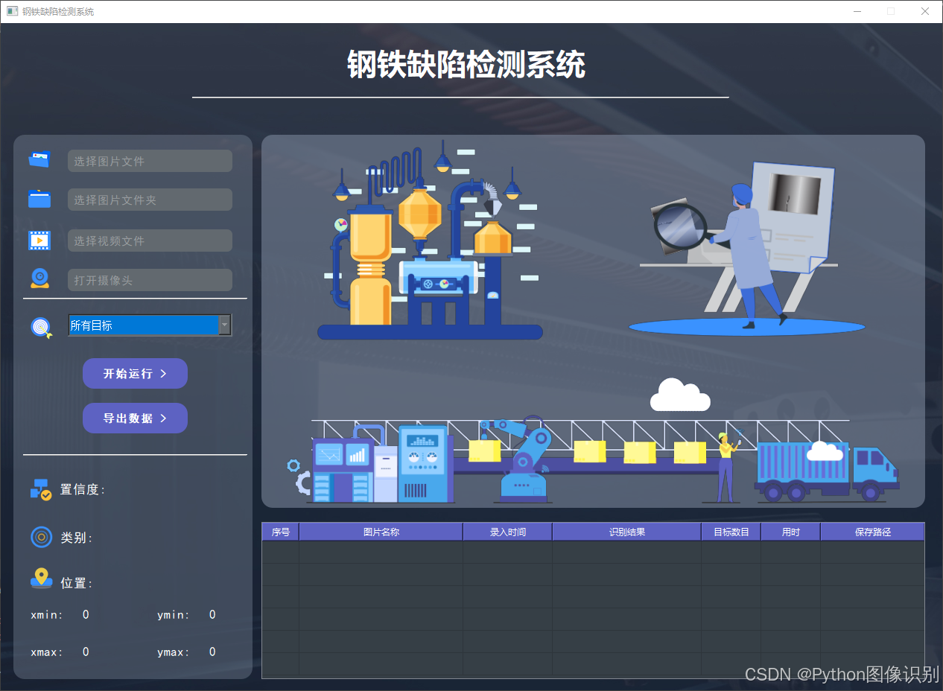Image resolution: width=943 pixels, height=691 pixels.
Task: Click the 选择图片文件 input field
Action: coord(149,160)
